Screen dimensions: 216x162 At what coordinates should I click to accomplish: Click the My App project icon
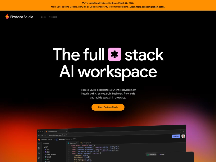(x=57, y=139)
